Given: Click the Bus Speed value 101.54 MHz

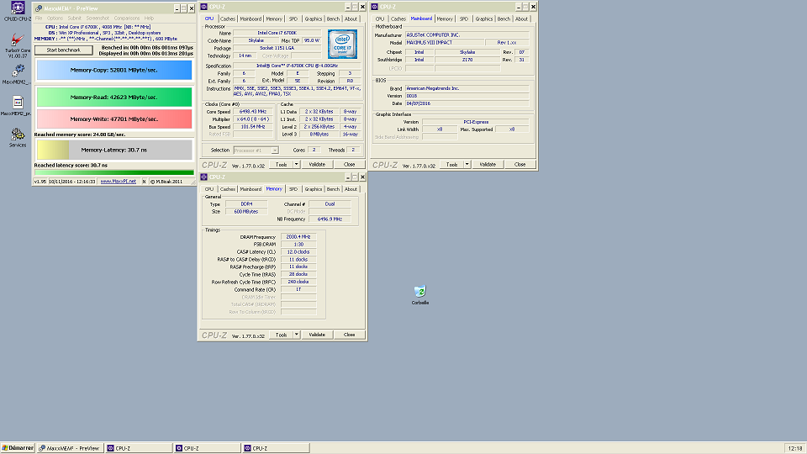Looking at the screenshot, I should click(x=253, y=127).
